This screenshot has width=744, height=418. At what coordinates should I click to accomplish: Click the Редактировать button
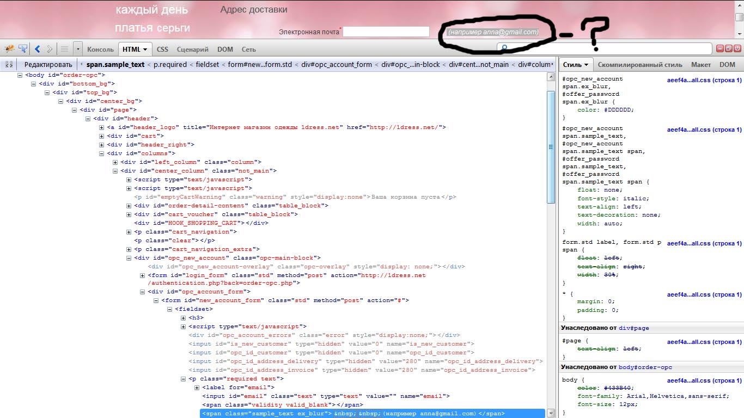coord(48,64)
